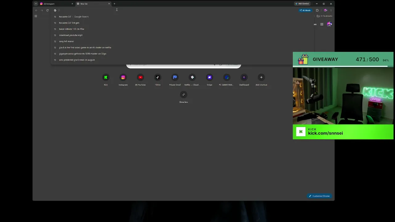Close the New Tab tab
This screenshot has height=222, width=395.
(109, 4)
